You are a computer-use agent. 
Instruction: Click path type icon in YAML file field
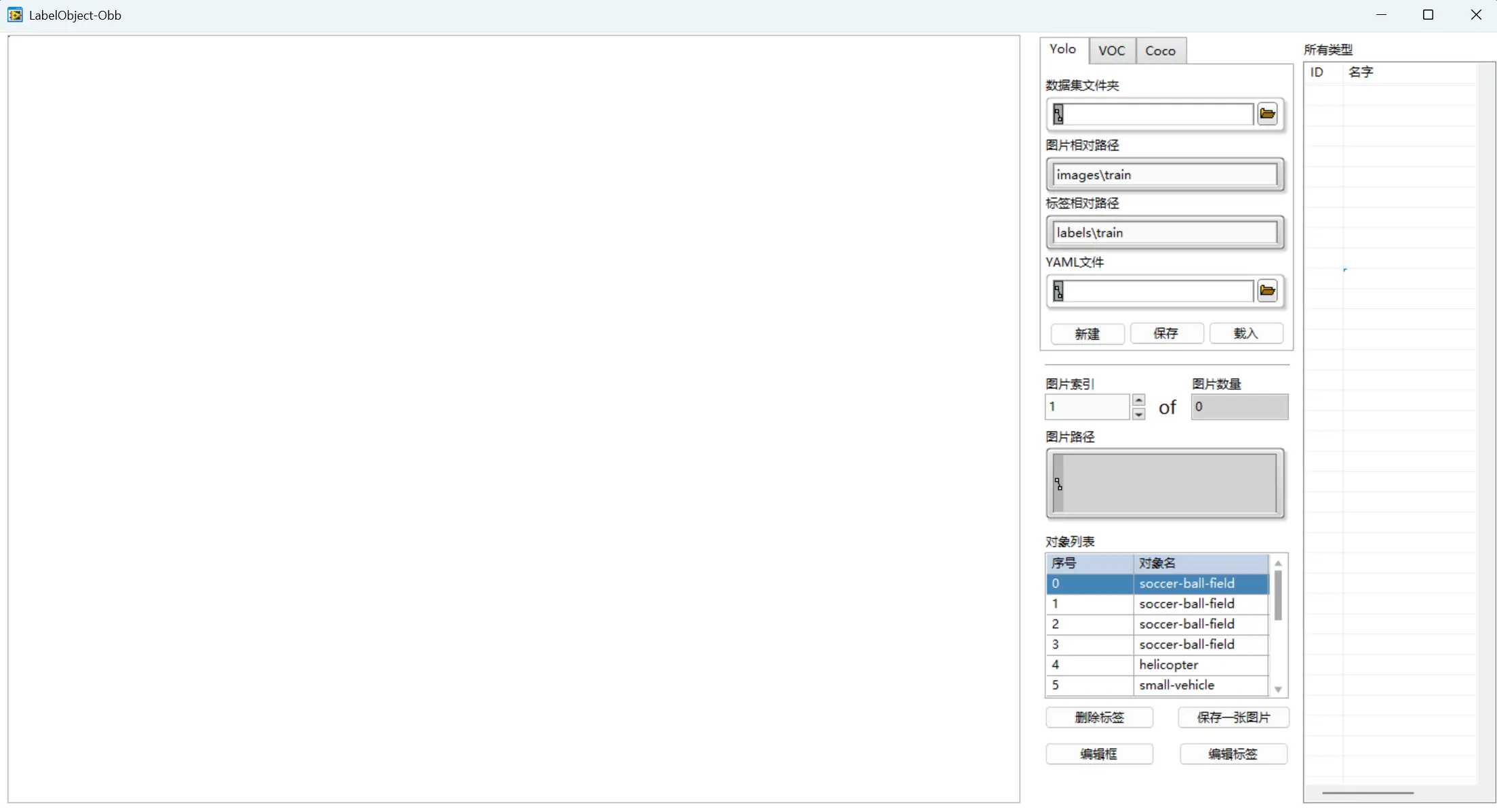(x=1058, y=291)
